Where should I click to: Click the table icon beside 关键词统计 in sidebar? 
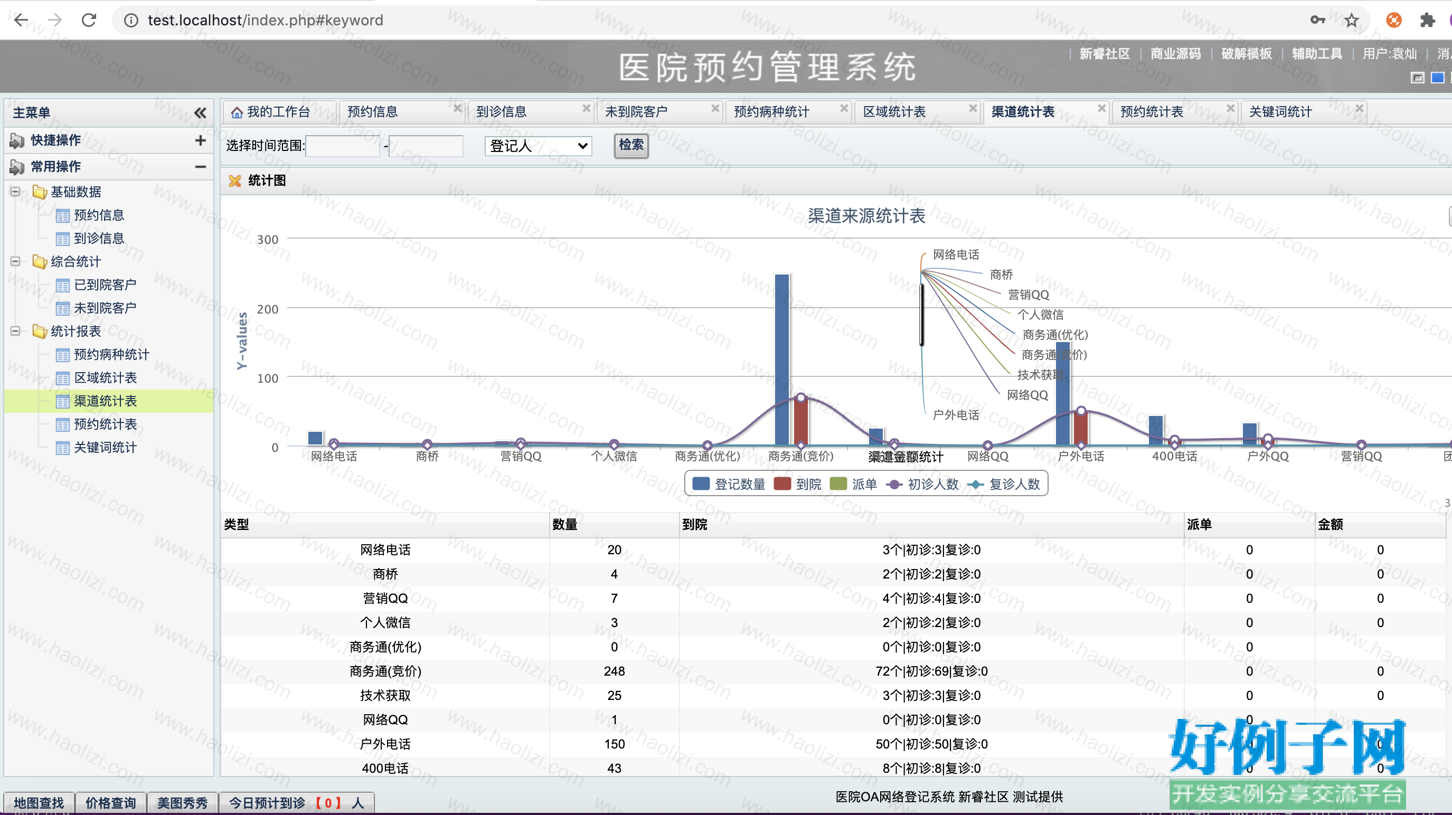pos(62,448)
